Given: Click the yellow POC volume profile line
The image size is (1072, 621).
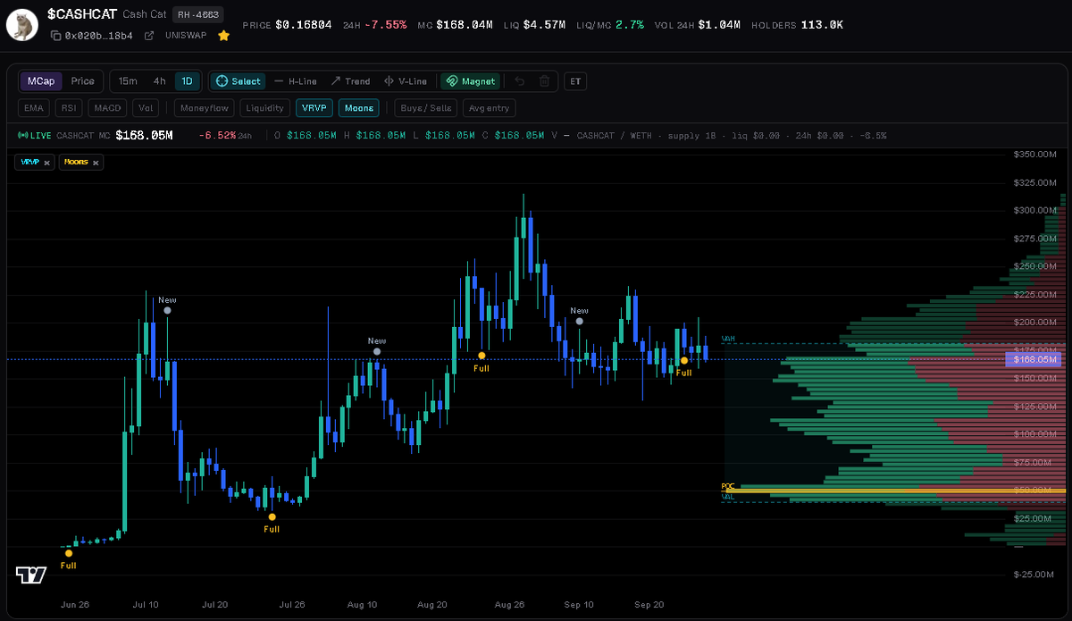Looking at the screenshot, I should point(893,491).
